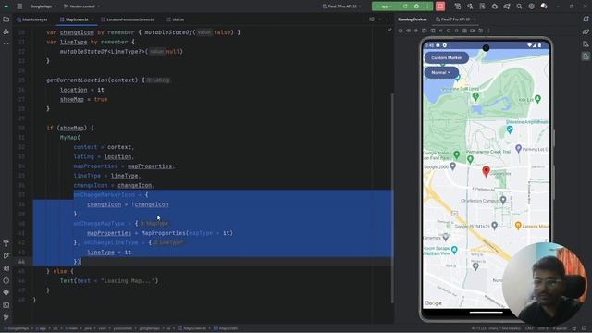
Task: Open the GoogleMaps project dropdown
Action: (43, 6)
